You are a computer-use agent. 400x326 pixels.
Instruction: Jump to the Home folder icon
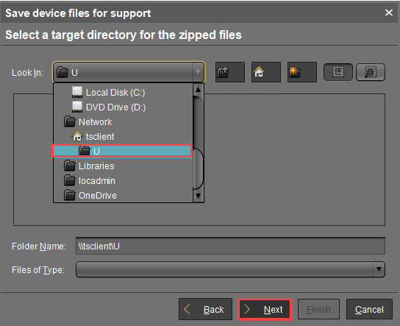(x=266, y=72)
